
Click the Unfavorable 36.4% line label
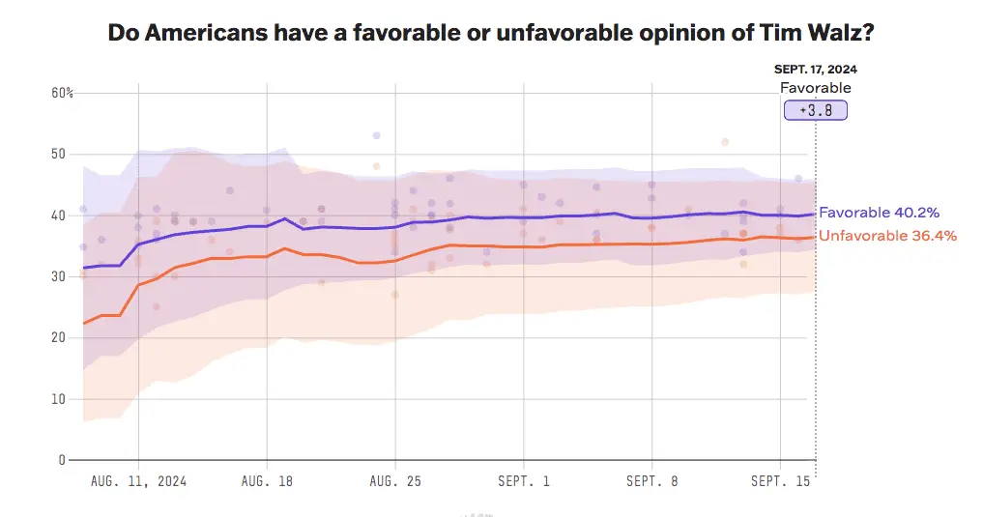point(887,236)
